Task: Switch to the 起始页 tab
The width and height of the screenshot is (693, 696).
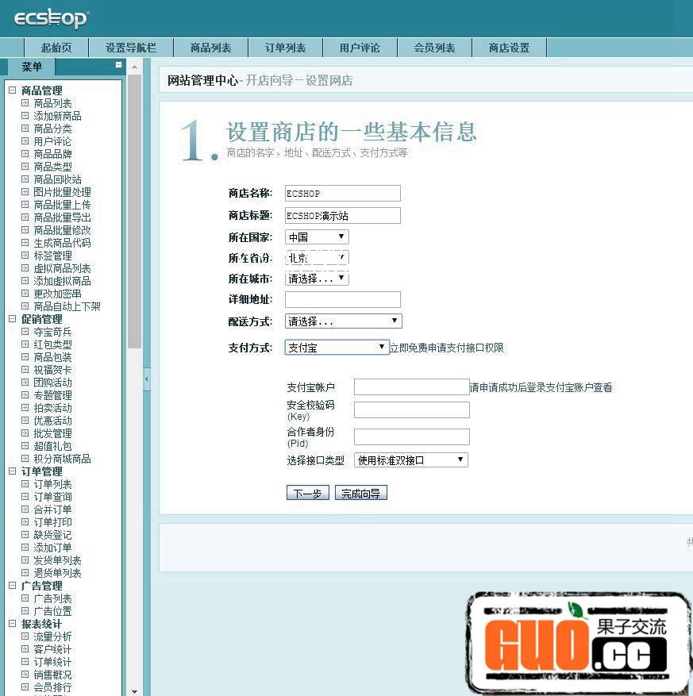Action: tap(56, 48)
